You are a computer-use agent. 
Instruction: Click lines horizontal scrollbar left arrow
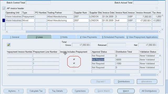click(x=8, y=75)
